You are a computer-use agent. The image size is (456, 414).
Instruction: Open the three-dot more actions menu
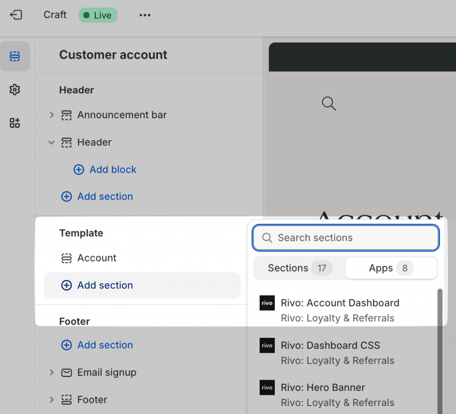[x=145, y=15]
